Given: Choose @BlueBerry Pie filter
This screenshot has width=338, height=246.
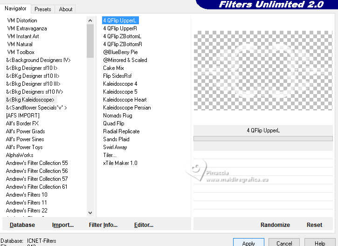Looking at the screenshot, I should point(120,52).
